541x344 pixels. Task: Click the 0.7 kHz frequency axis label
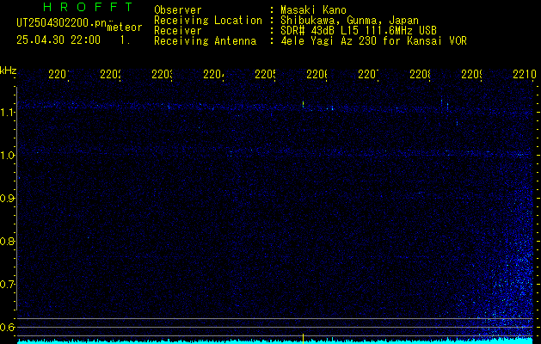point(7,284)
